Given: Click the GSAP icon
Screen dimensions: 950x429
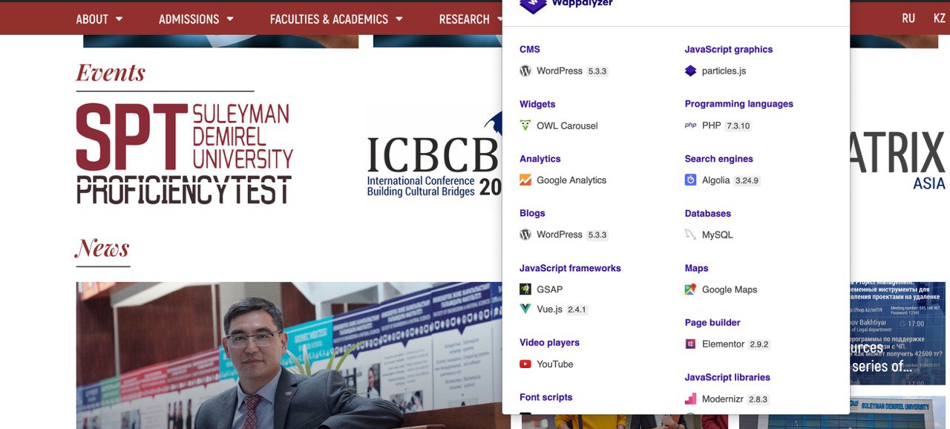Looking at the screenshot, I should tap(525, 289).
